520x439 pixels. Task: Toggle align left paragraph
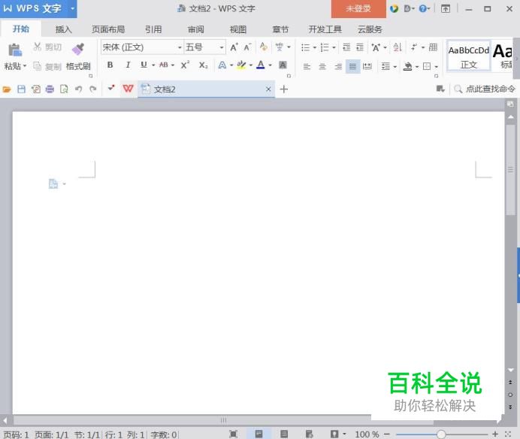pyautogui.click(x=307, y=66)
